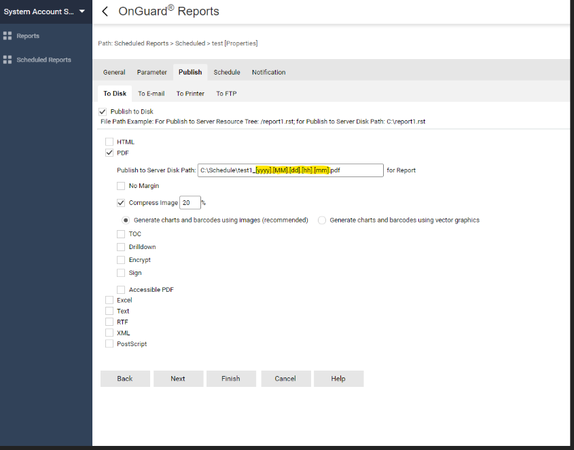Open Reports in the left sidebar

point(28,36)
